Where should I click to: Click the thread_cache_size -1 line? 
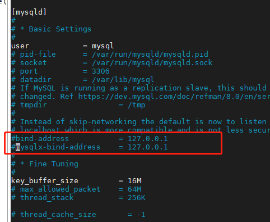[x=78, y=215]
